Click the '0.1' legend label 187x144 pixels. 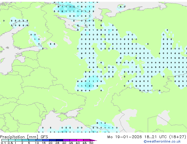3,143
